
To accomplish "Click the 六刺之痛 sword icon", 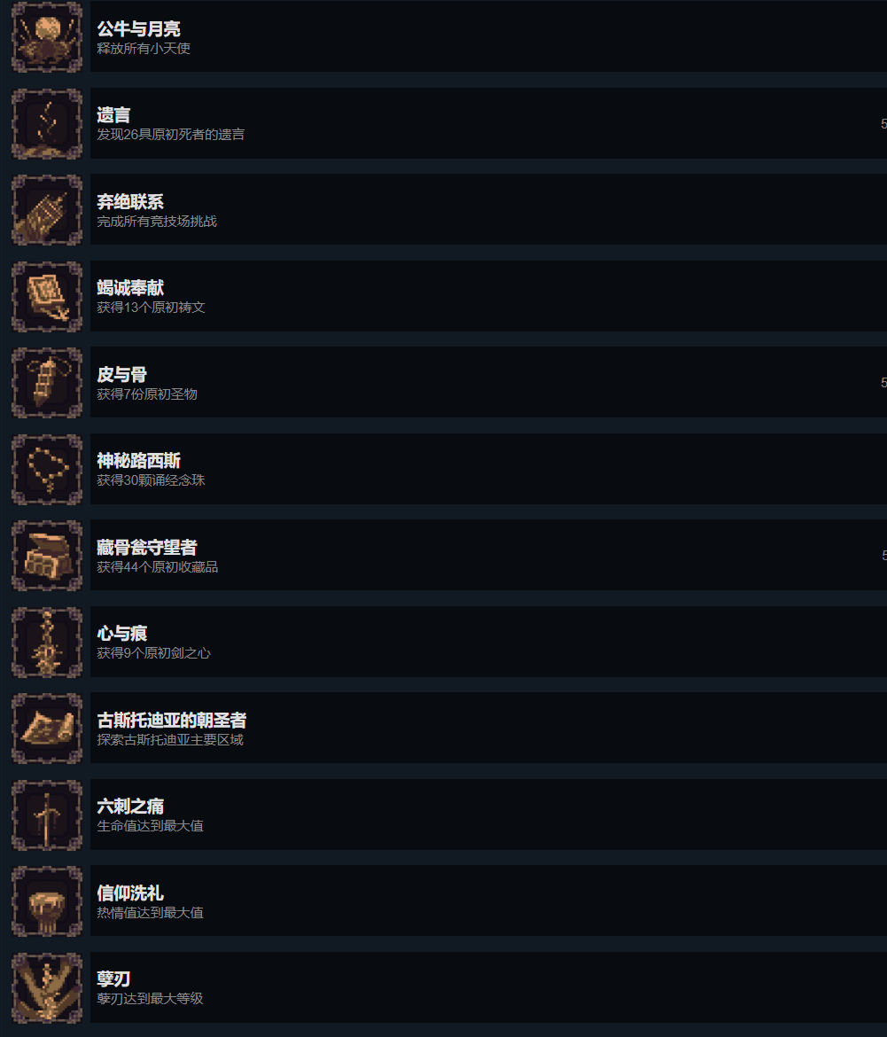I will point(47,815).
